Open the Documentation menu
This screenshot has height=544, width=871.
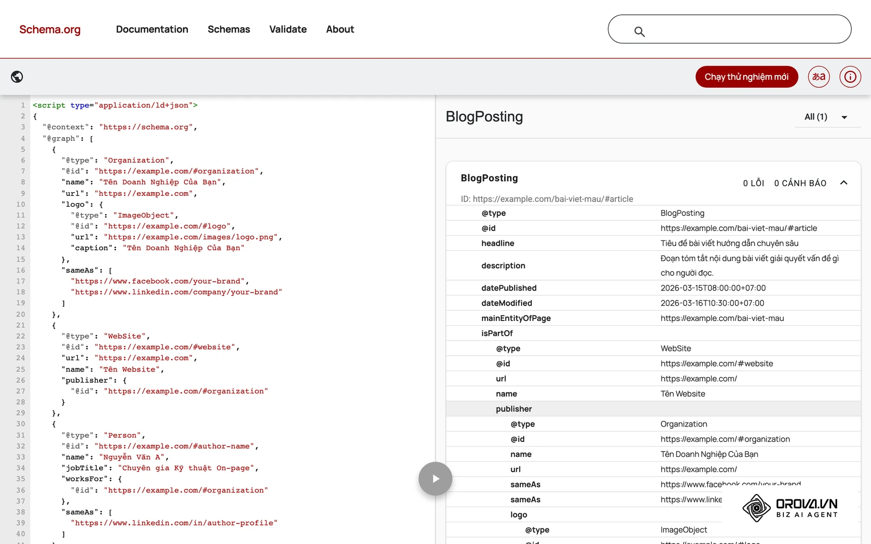click(152, 29)
